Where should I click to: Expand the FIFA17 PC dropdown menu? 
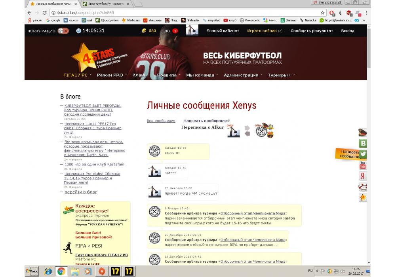pyautogui.click(x=77, y=75)
